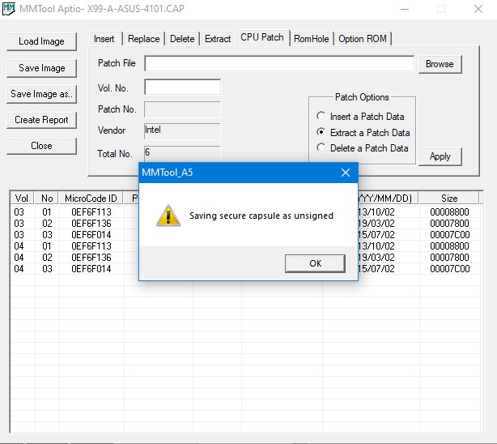Click the Load Image button

click(41, 41)
